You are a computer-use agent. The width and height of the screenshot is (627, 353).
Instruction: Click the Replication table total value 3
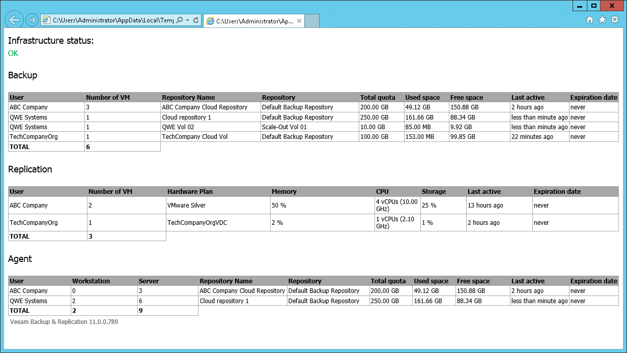tap(91, 237)
